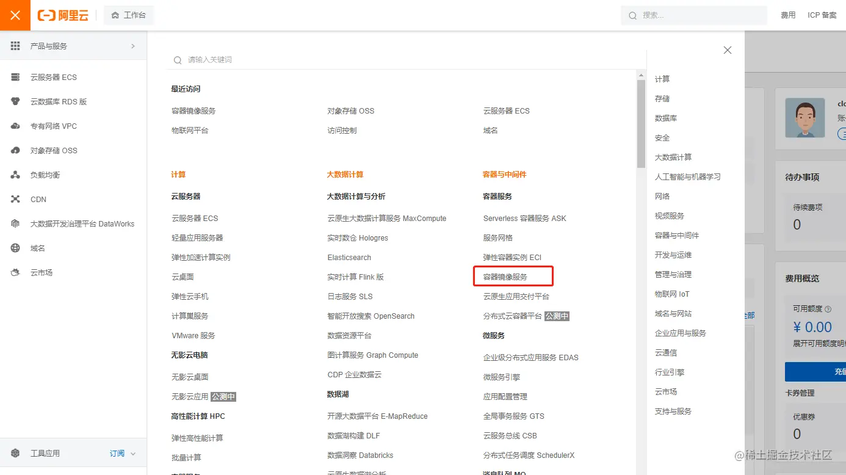This screenshot has width=846, height=475.
Task: Click the product list vertical scrollbar
Action: pos(641,124)
